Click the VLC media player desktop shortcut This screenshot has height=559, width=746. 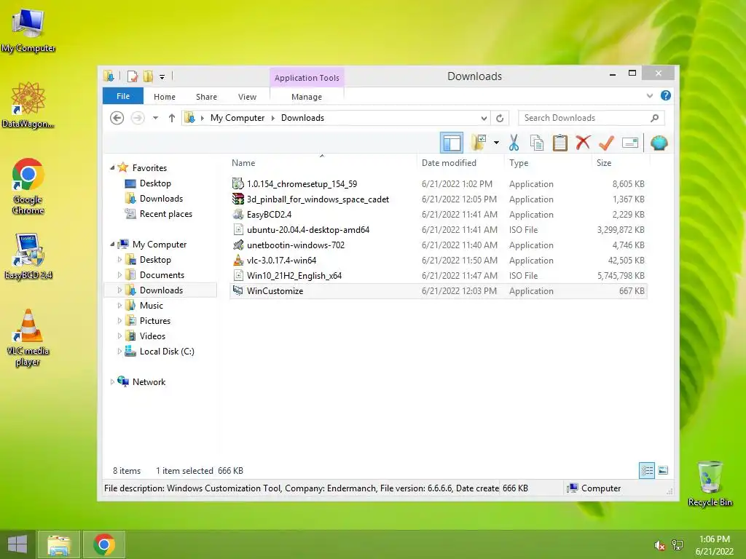pyautogui.click(x=28, y=337)
